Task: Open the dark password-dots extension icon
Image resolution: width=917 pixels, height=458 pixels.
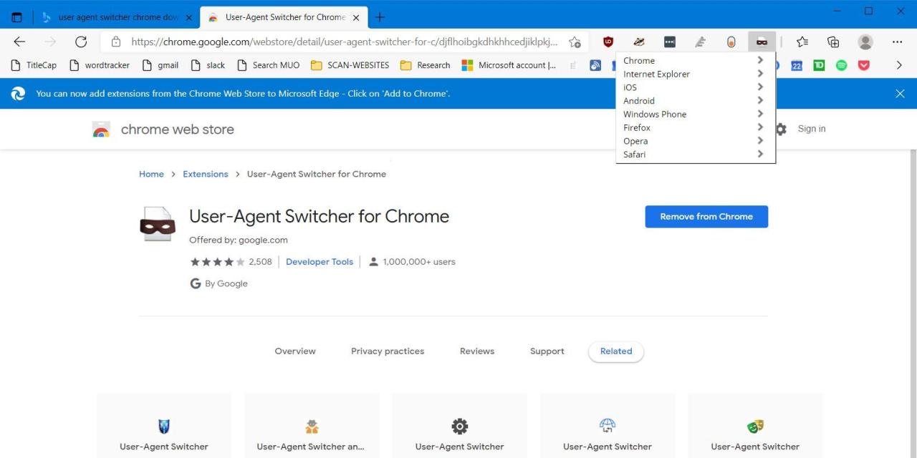Action: [x=670, y=42]
